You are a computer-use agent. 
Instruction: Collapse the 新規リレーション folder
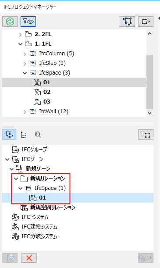[16, 179]
